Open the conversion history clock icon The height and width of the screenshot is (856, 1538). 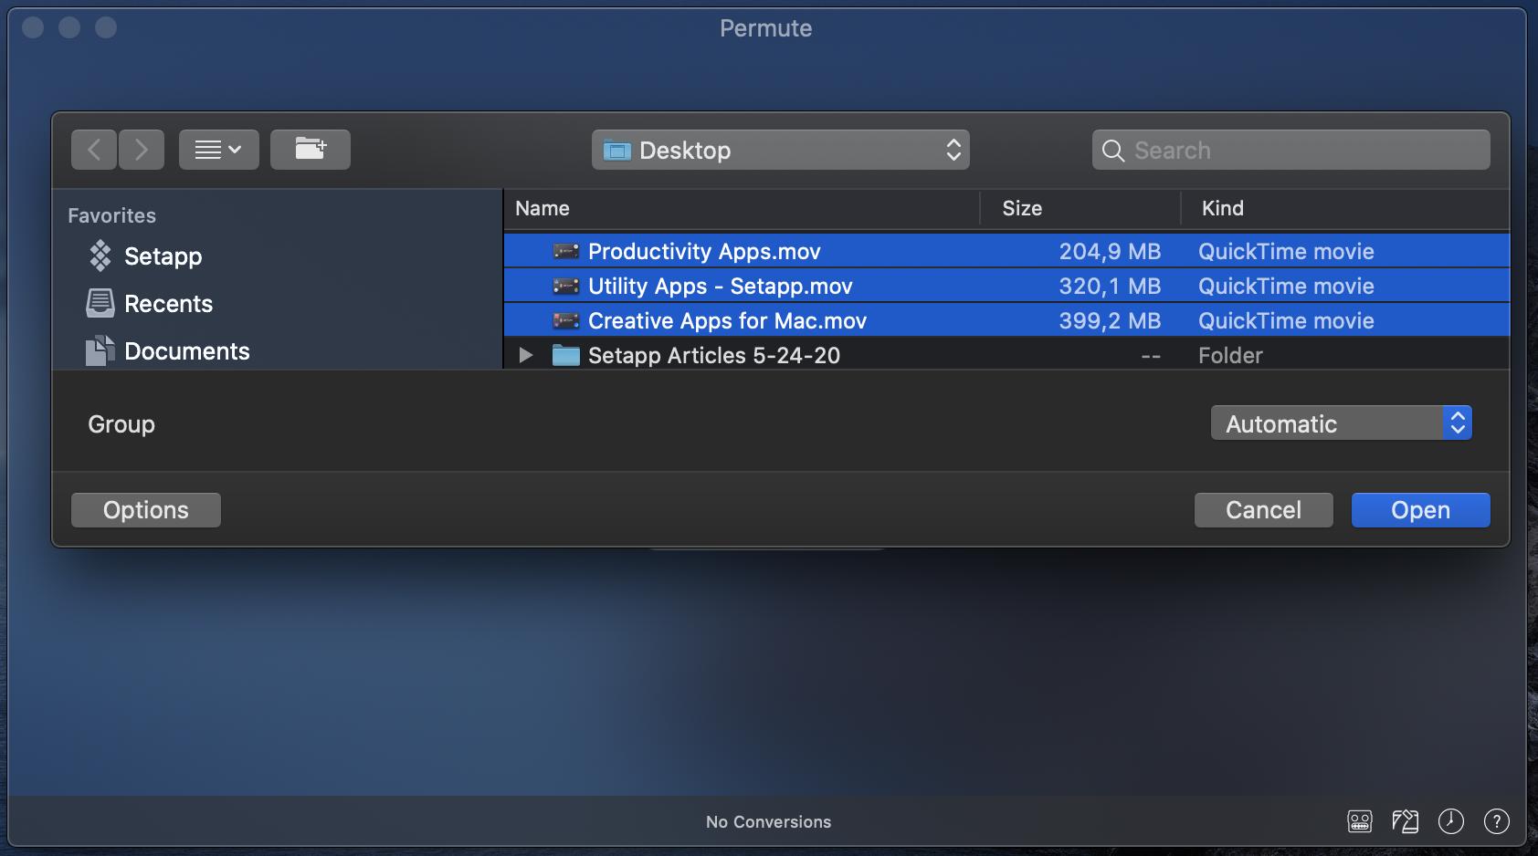point(1451,821)
